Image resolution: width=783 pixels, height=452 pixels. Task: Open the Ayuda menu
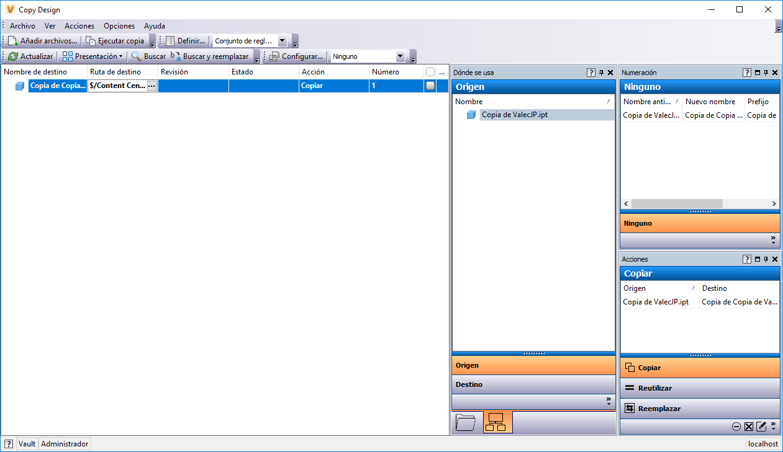[x=155, y=26]
